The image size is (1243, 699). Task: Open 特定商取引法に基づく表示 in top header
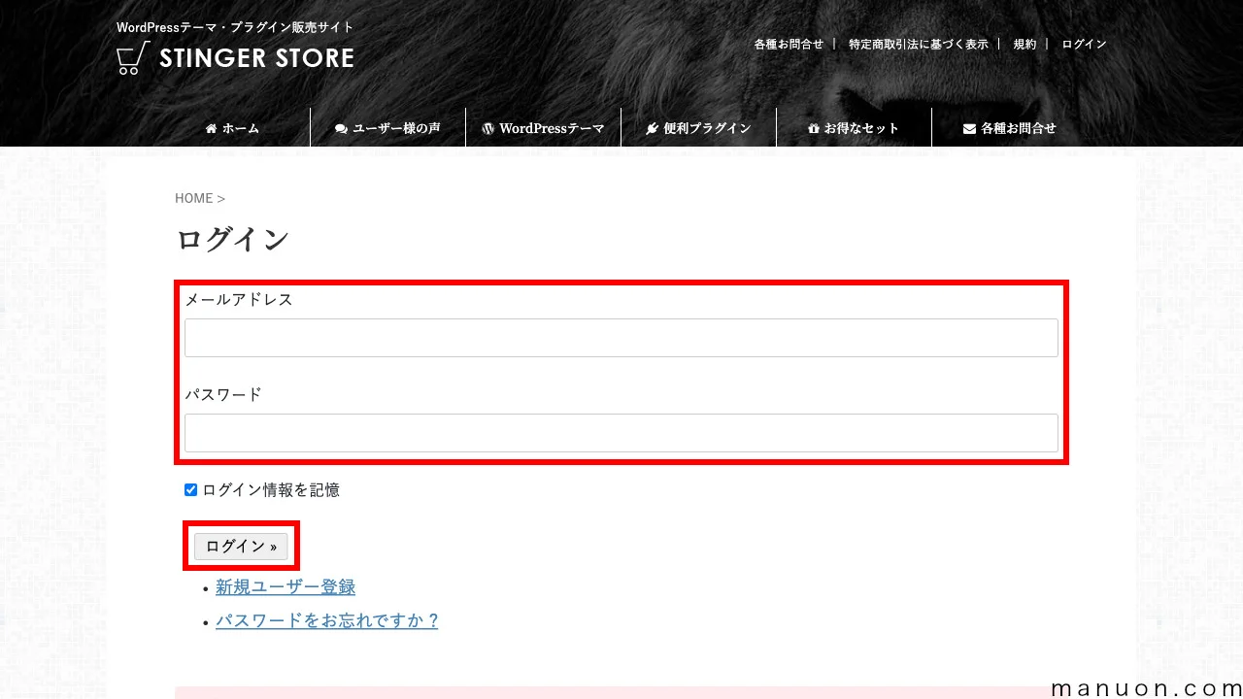(x=919, y=45)
